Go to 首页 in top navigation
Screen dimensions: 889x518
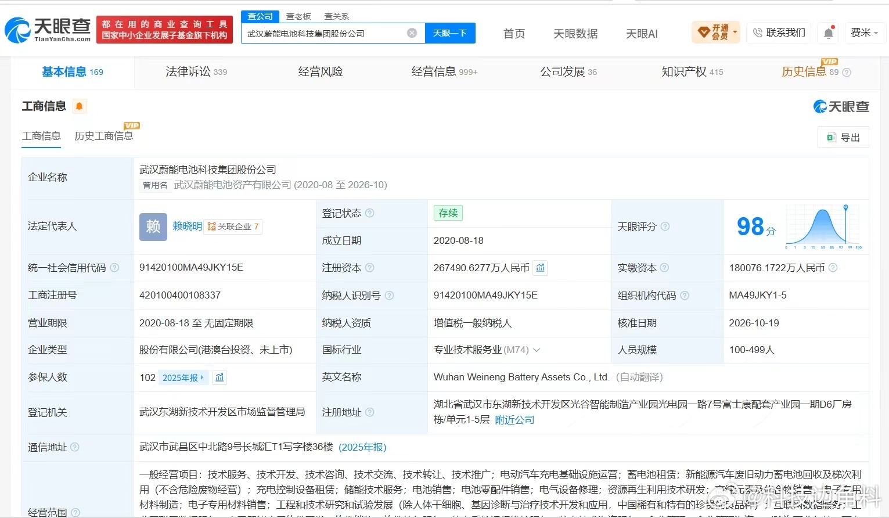514,34
